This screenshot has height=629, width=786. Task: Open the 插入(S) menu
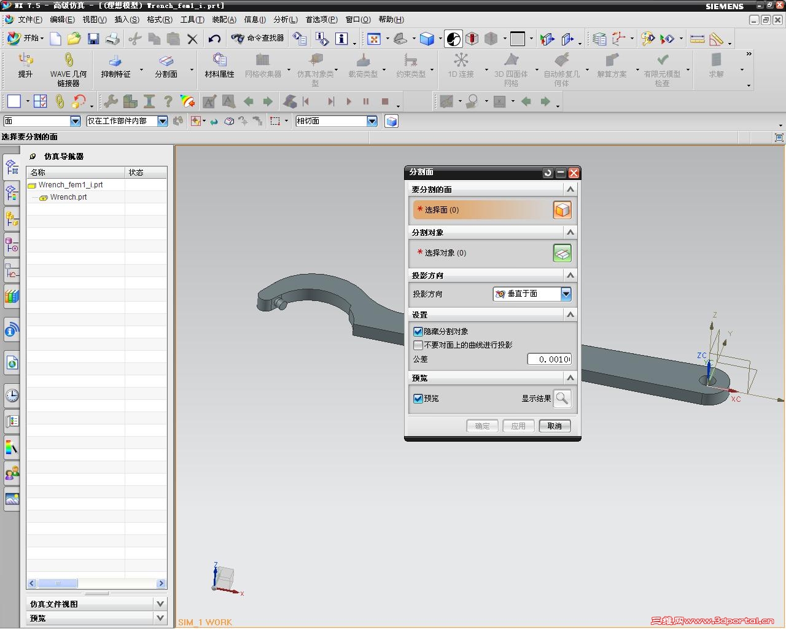(x=127, y=20)
